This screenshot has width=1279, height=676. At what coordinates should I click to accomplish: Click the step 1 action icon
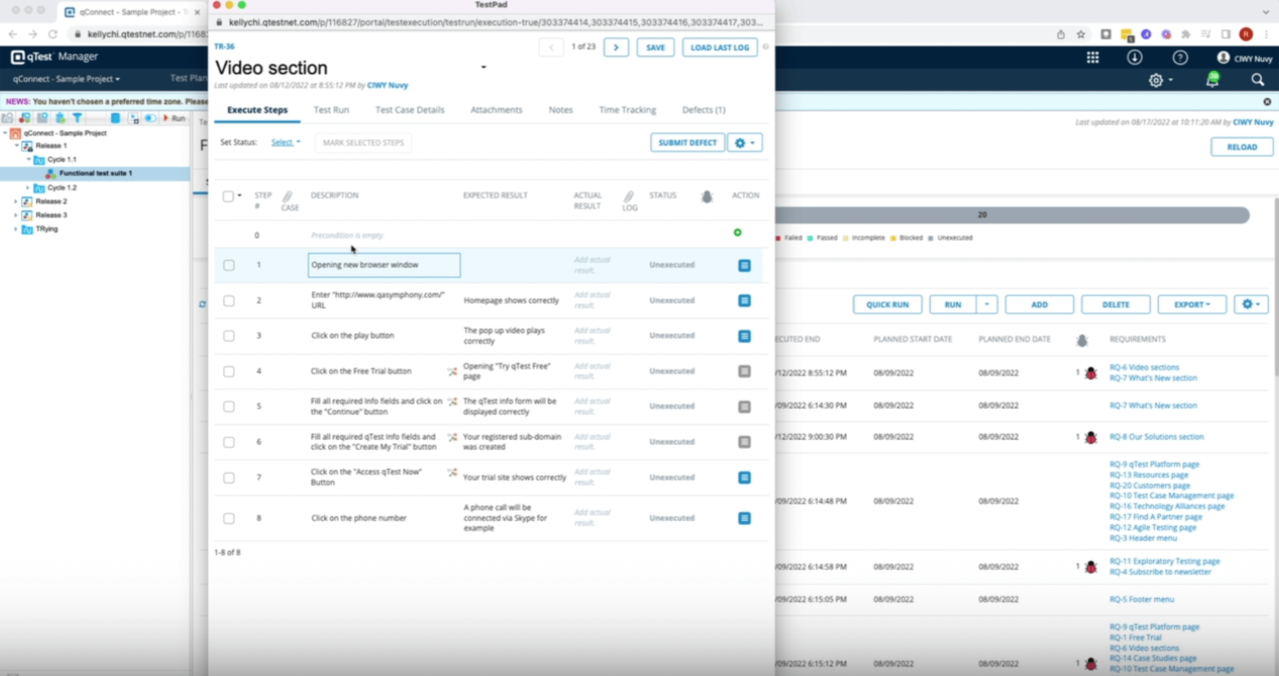744,265
